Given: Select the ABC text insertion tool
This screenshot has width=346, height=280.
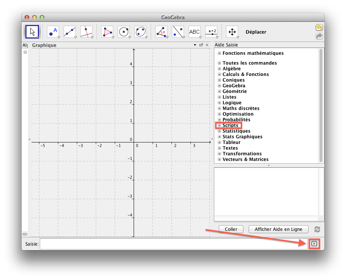Looking at the screenshot, I should (195, 32).
